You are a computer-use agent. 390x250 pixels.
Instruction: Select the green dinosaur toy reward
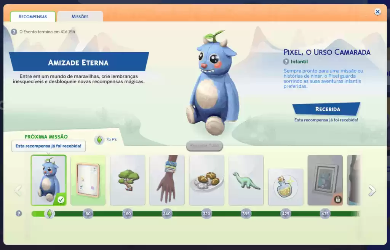click(x=246, y=180)
